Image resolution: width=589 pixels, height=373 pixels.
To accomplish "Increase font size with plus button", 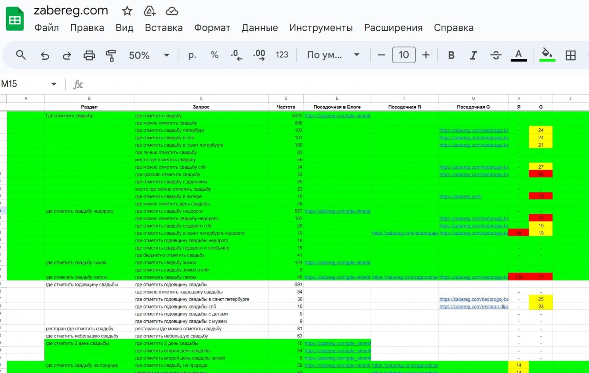I will click(426, 55).
